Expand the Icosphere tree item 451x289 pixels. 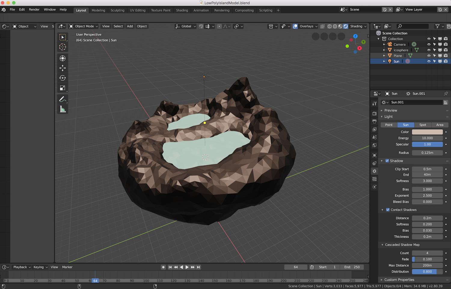point(384,50)
